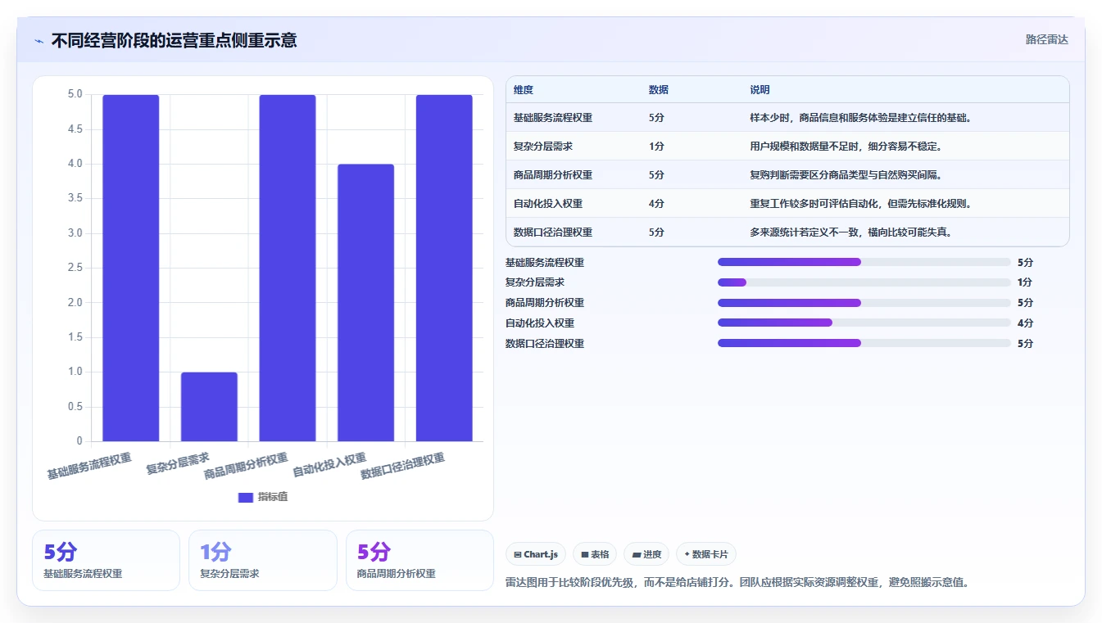Click the 复杂分层需求 progress bar
Screen dimensions: 1102x623
[x=864, y=282]
